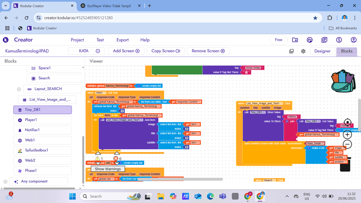Open project settings gear icon

pyautogui.click(x=303, y=51)
